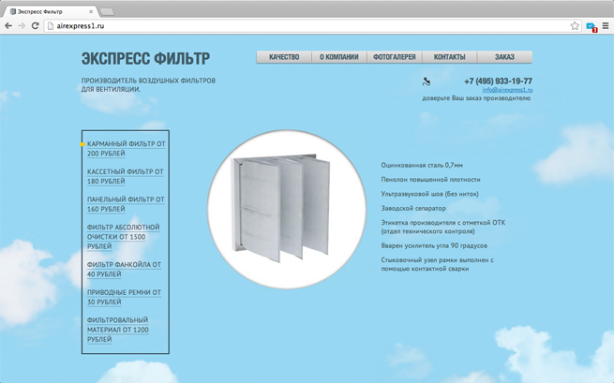The image size is (614, 383).
Task: Select Панельный фильтр от 160 рублей
Action: point(126,204)
